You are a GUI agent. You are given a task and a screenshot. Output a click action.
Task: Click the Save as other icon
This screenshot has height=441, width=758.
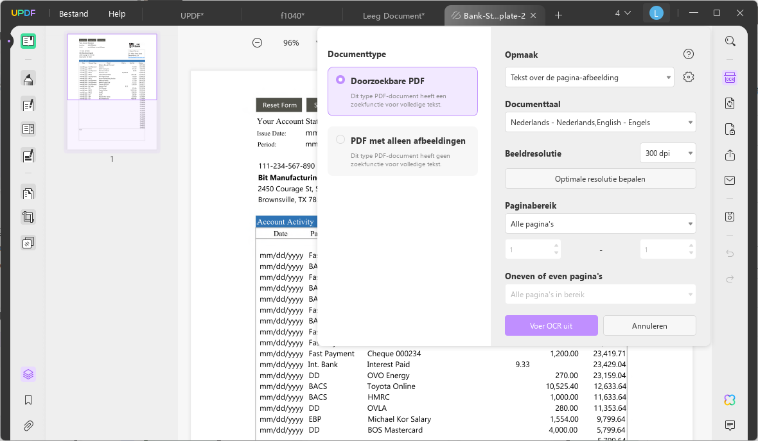[x=730, y=216]
